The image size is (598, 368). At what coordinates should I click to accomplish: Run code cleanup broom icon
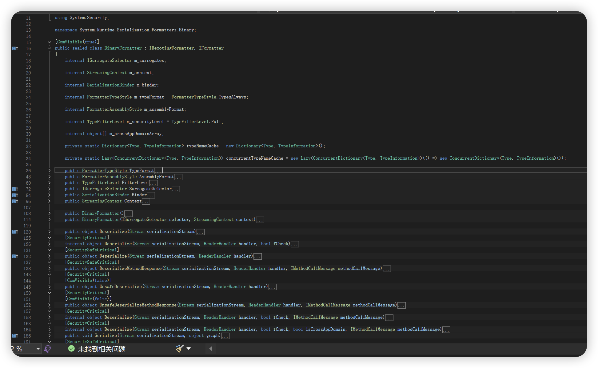pos(180,349)
